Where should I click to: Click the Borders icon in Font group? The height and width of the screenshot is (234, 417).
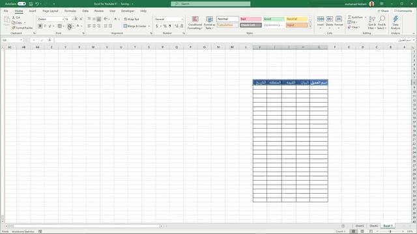click(59, 26)
